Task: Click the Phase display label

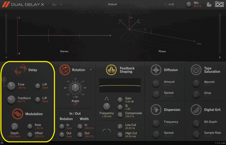Action: (162, 51)
